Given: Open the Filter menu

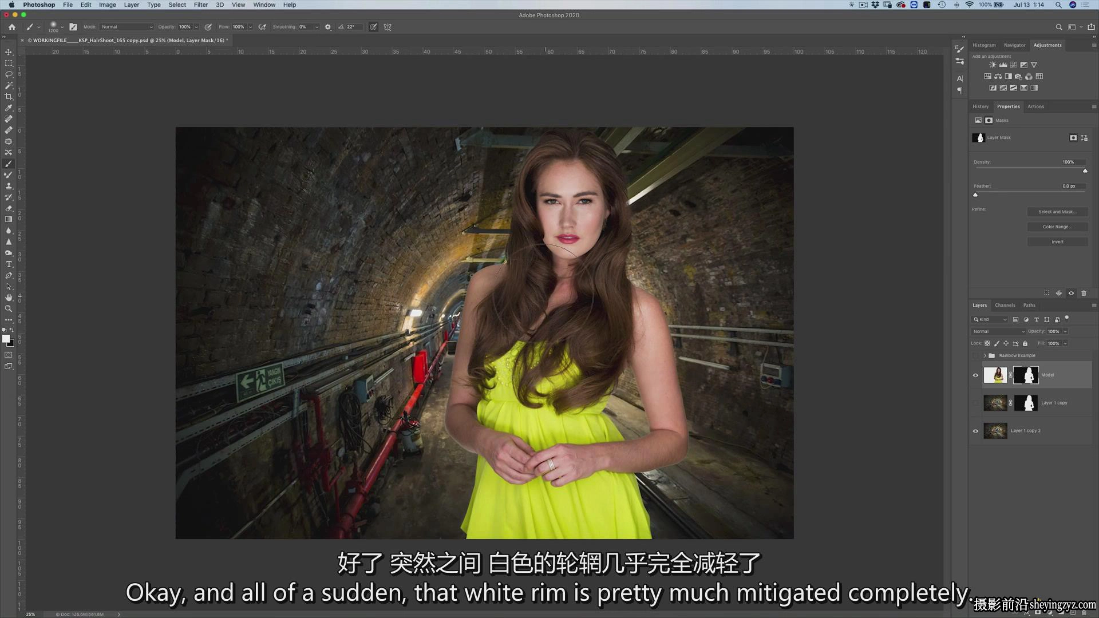Looking at the screenshot, I should click(201, 5).
